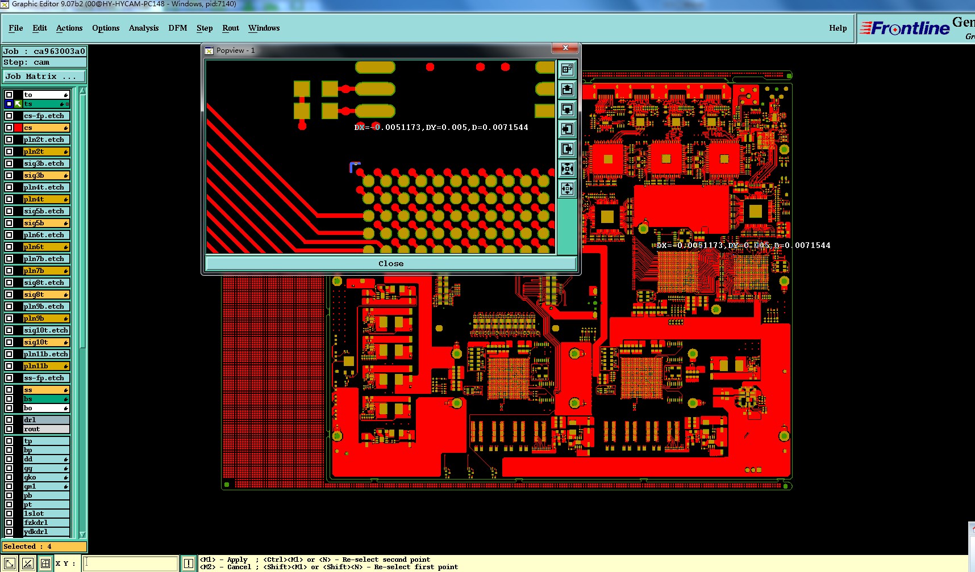
Task: Toggle display checkbox for sig3b.etch layer
Action: pos(9,163)
